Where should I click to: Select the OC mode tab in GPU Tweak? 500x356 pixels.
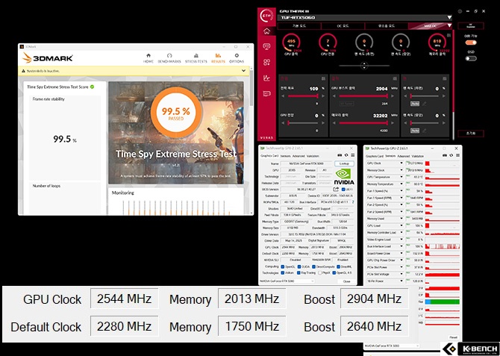click(343, 26)
